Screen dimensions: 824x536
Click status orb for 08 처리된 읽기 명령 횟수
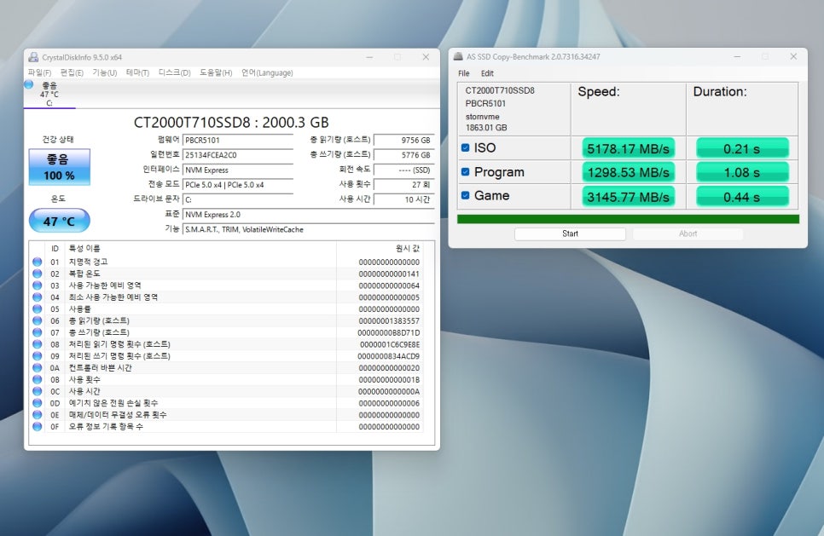(38, 344)
